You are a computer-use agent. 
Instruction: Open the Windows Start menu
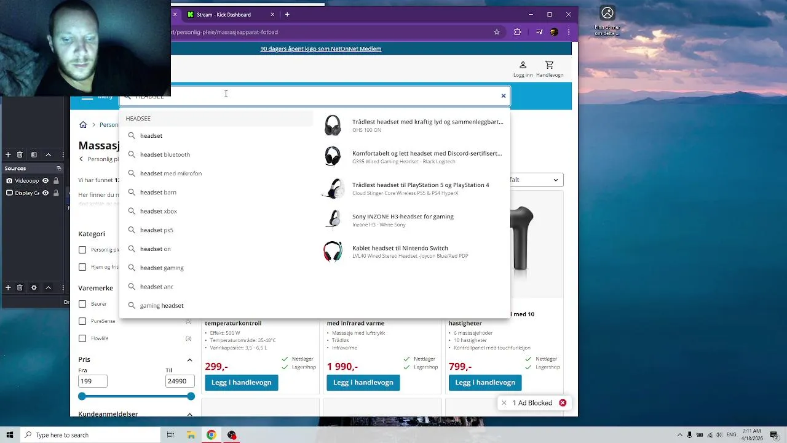(x=10, y=435)
